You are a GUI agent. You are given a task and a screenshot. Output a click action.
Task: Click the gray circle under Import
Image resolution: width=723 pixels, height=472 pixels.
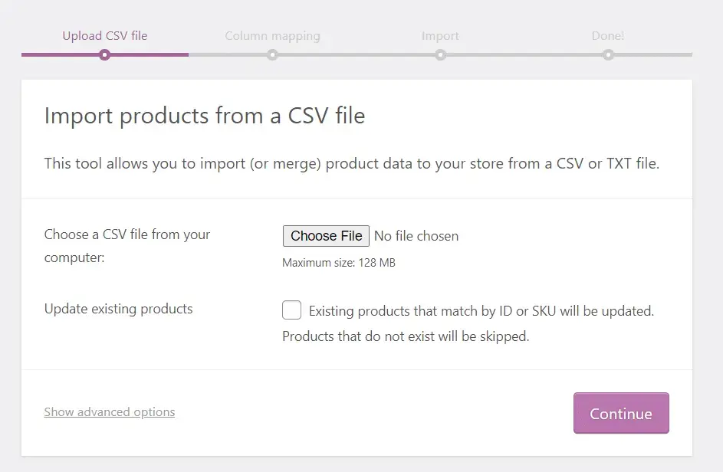(440, 54)
